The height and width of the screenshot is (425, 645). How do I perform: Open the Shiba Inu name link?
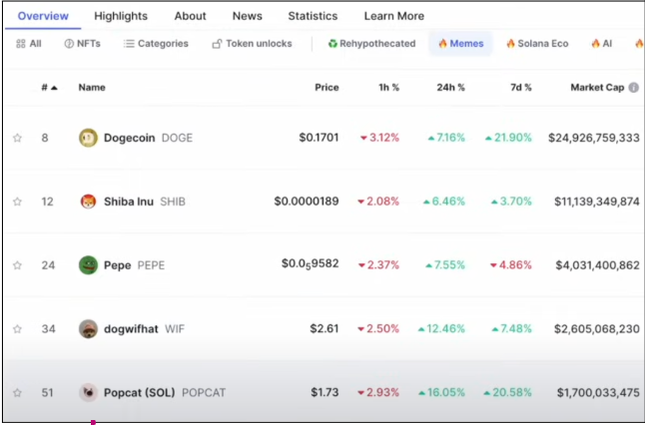point(129,202)
